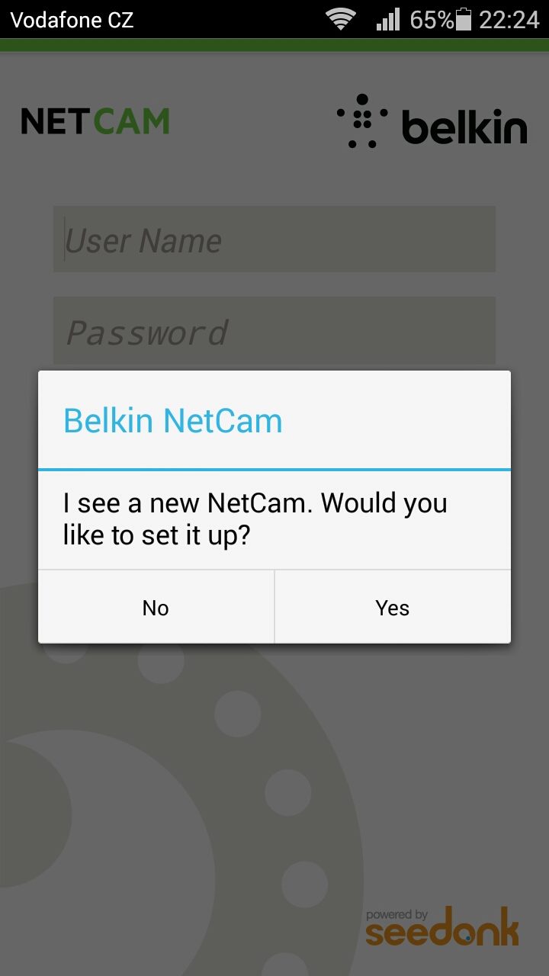Tap the 65% battery percentage
Screen dimensions: 549x976
coord(432,19)
